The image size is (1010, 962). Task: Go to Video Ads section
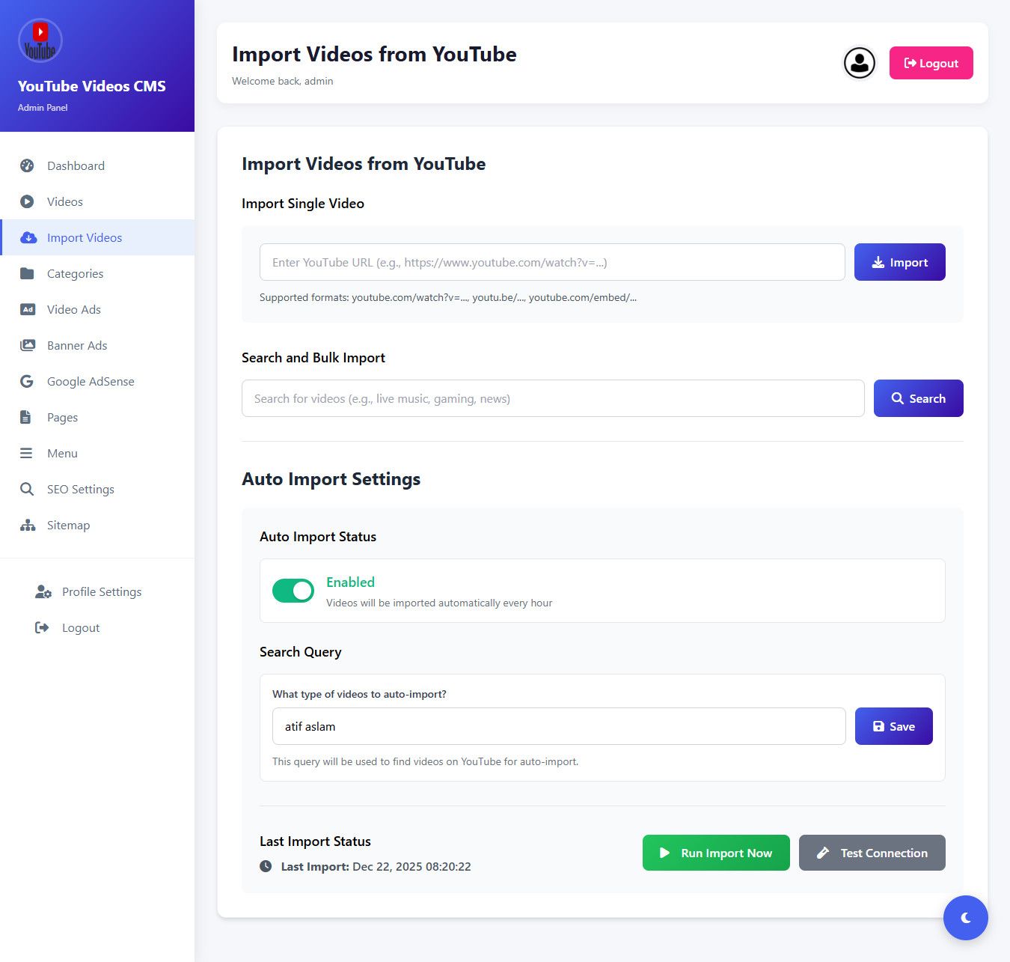coord(97,309)
